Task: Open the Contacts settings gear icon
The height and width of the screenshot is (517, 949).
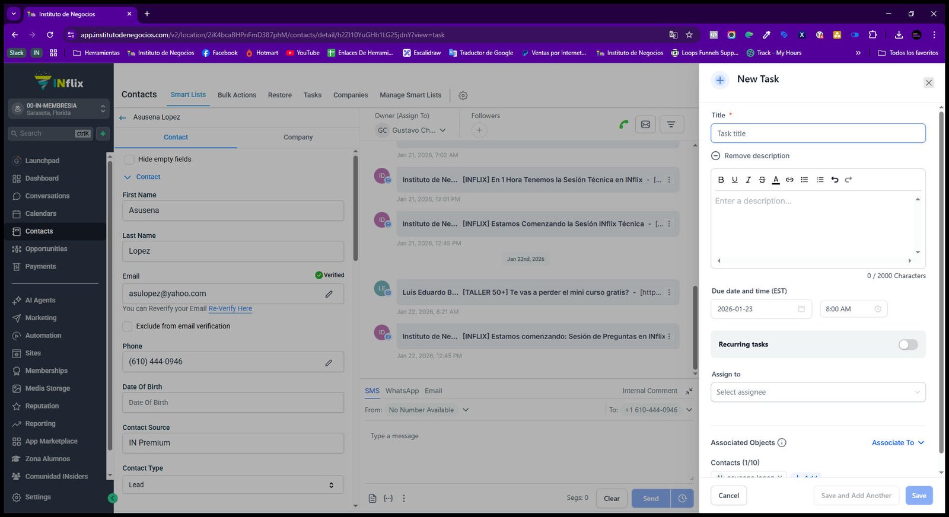Action: tap(463, 95)
